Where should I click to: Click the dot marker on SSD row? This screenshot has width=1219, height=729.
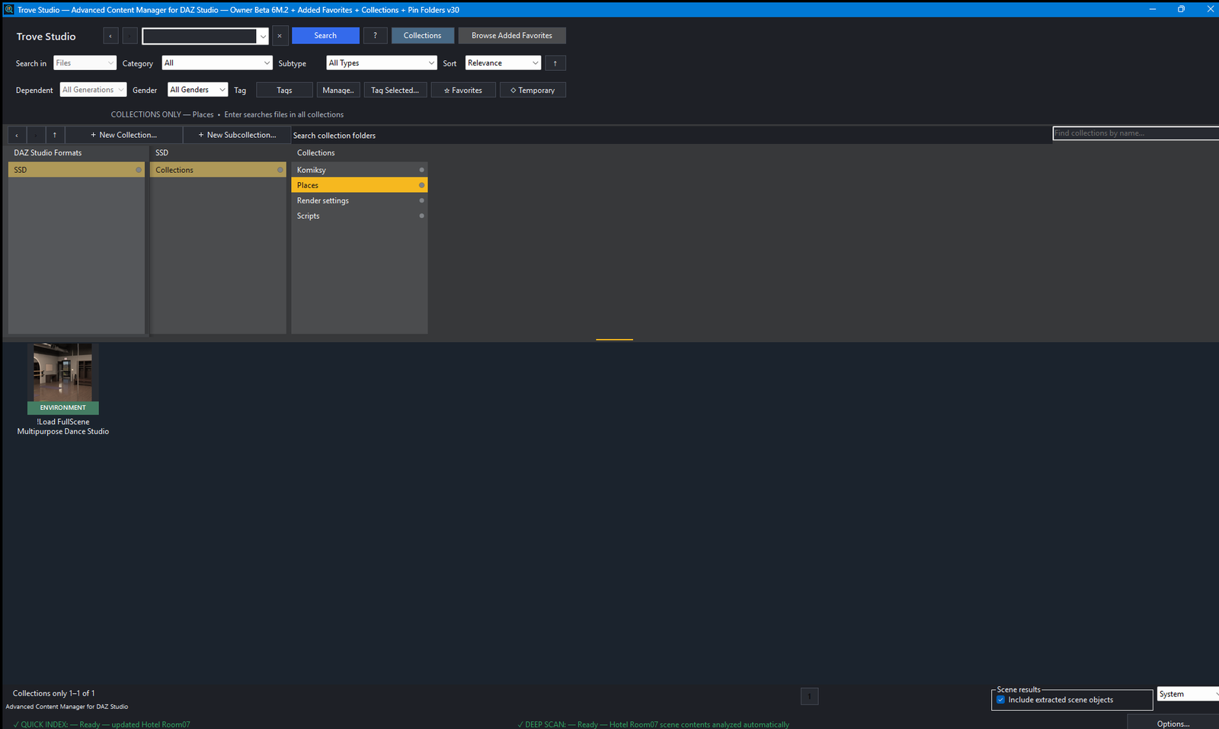[x=139, y=170]
